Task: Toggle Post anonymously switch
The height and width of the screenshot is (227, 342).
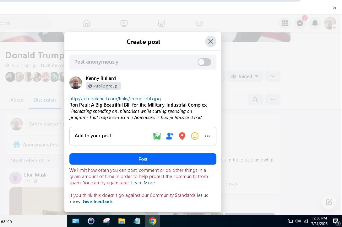Action: [x=204, y=62]
